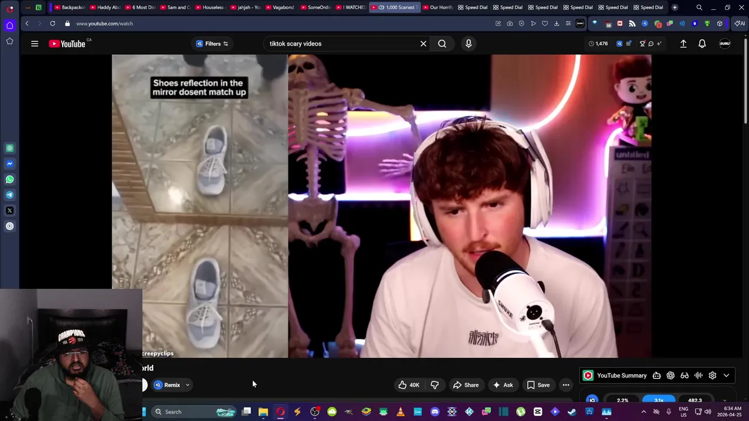Screen dimensions: 749x421
Task: Clear the search text with the X
Action: 424,44
